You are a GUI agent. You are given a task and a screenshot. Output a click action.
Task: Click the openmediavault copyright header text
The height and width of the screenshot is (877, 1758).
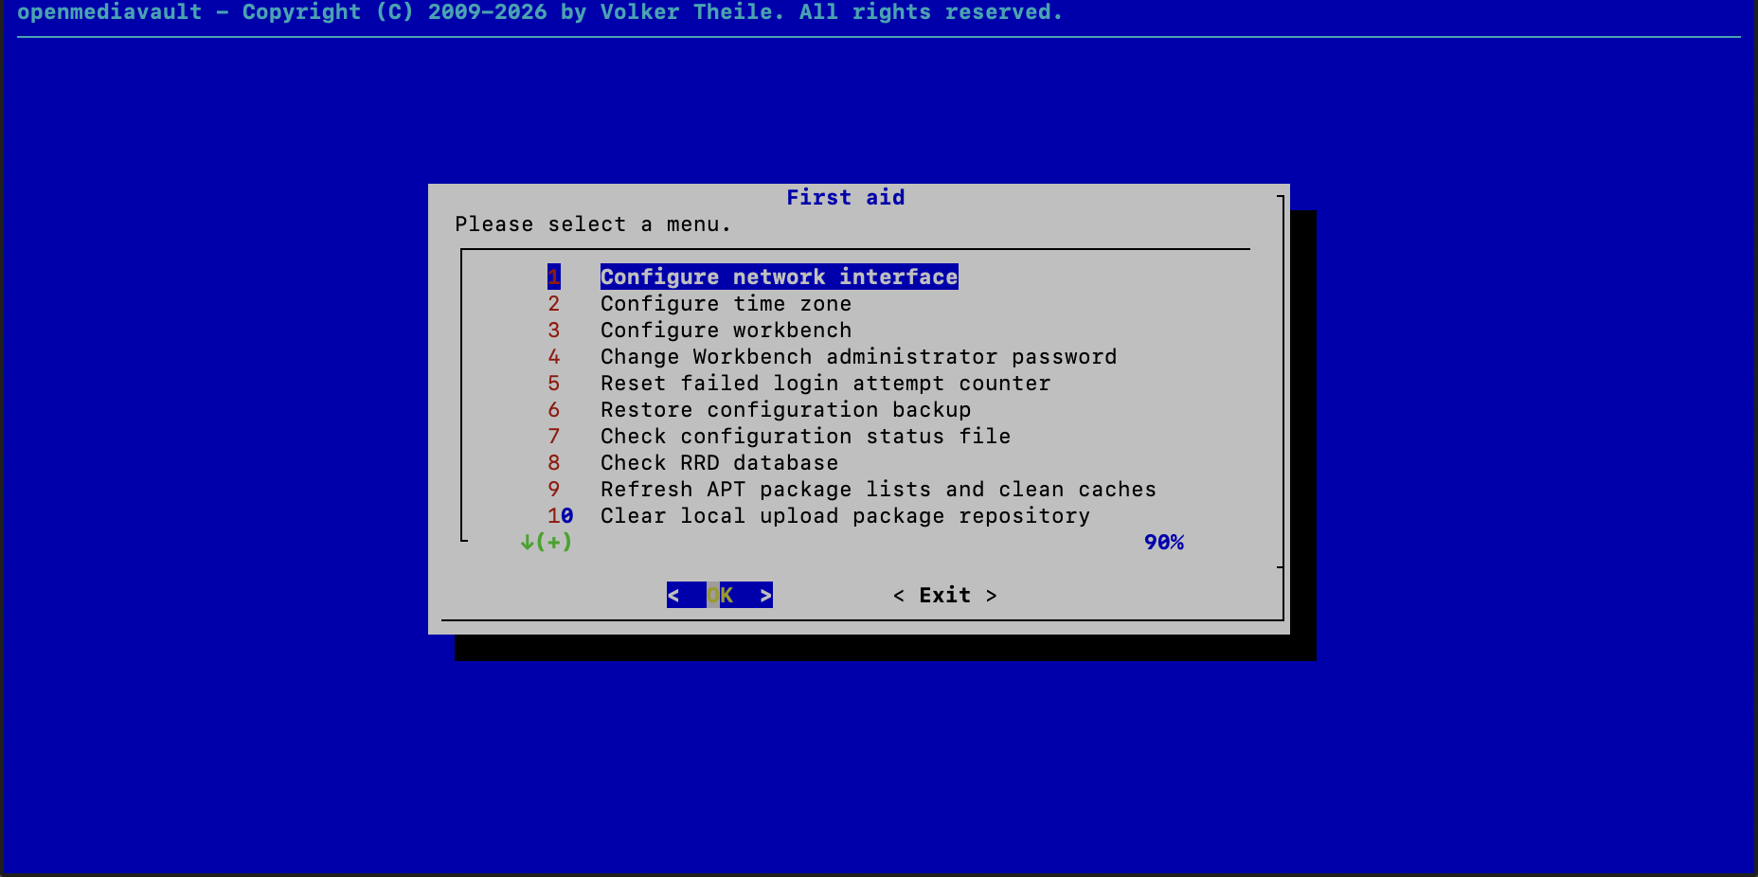point(540,12)
